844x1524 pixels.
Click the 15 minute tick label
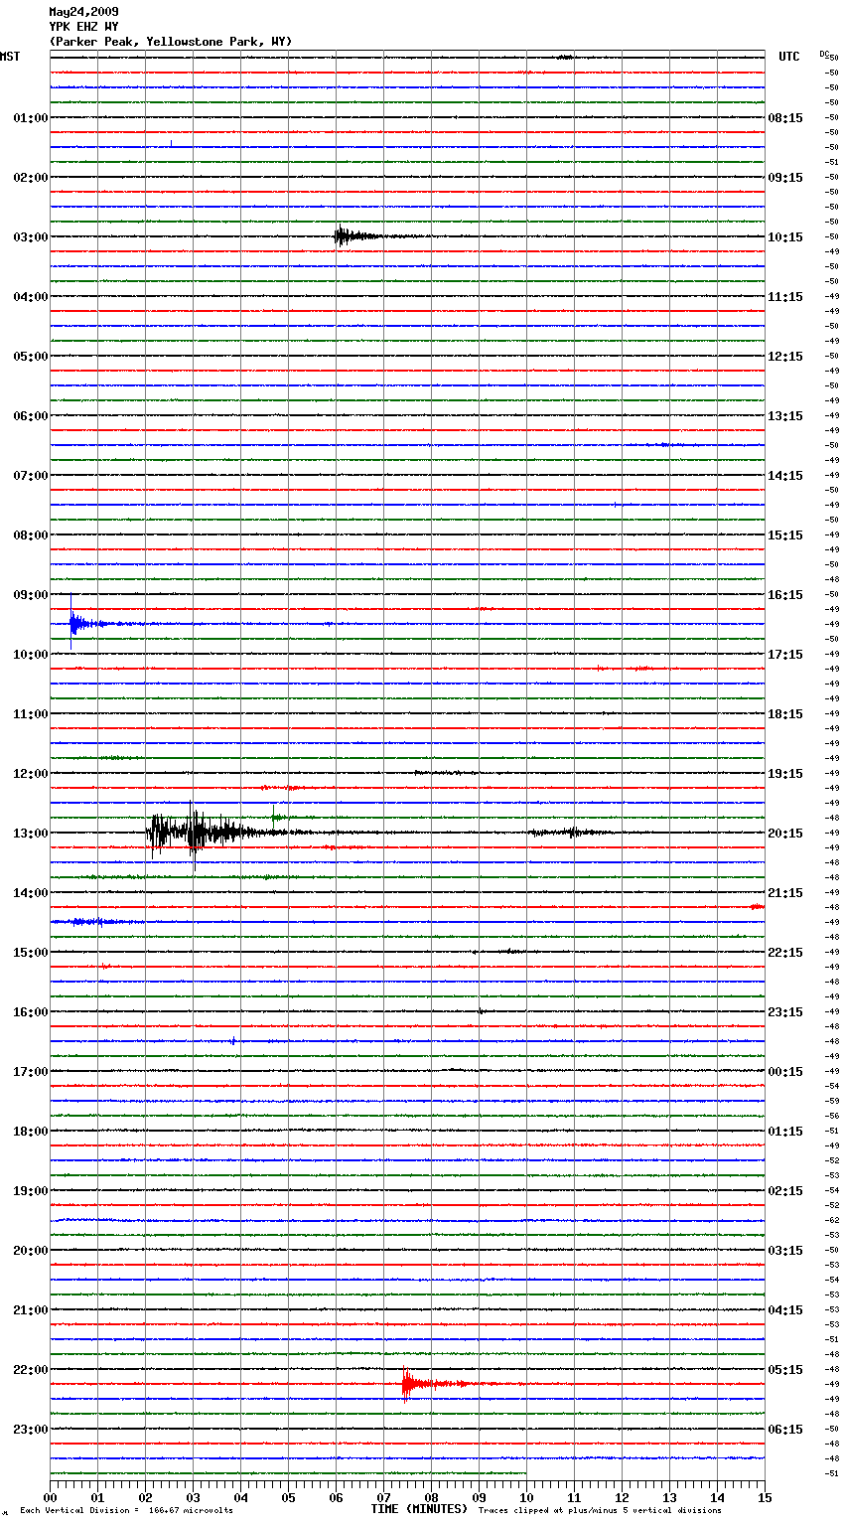point(765,1497)
